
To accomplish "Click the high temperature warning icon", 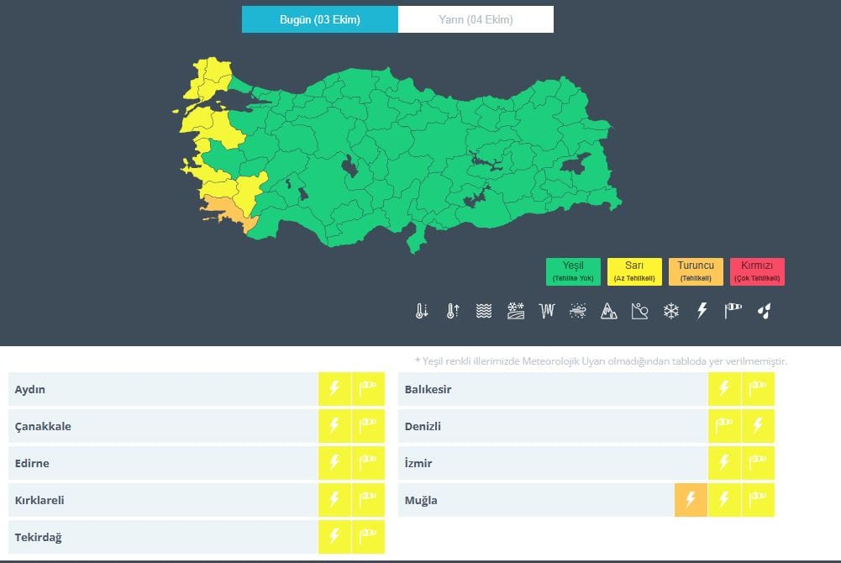I will coord(453,312).
